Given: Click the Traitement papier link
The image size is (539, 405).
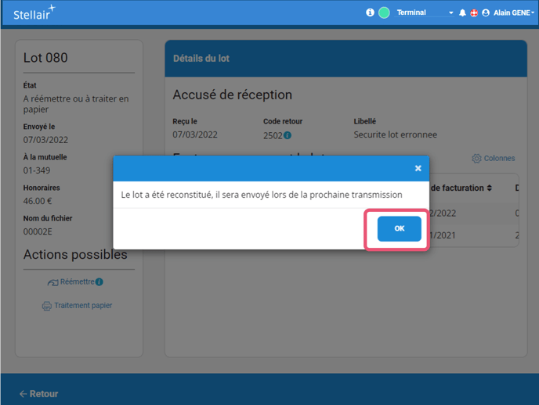Looking at the screenshot, I should click(x=82, y=306).
